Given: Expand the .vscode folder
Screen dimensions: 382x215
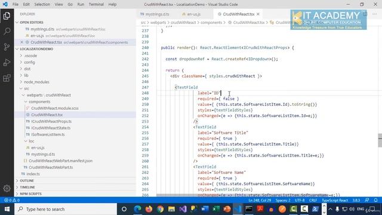Looking at the screenshot, I should (30, 56).
